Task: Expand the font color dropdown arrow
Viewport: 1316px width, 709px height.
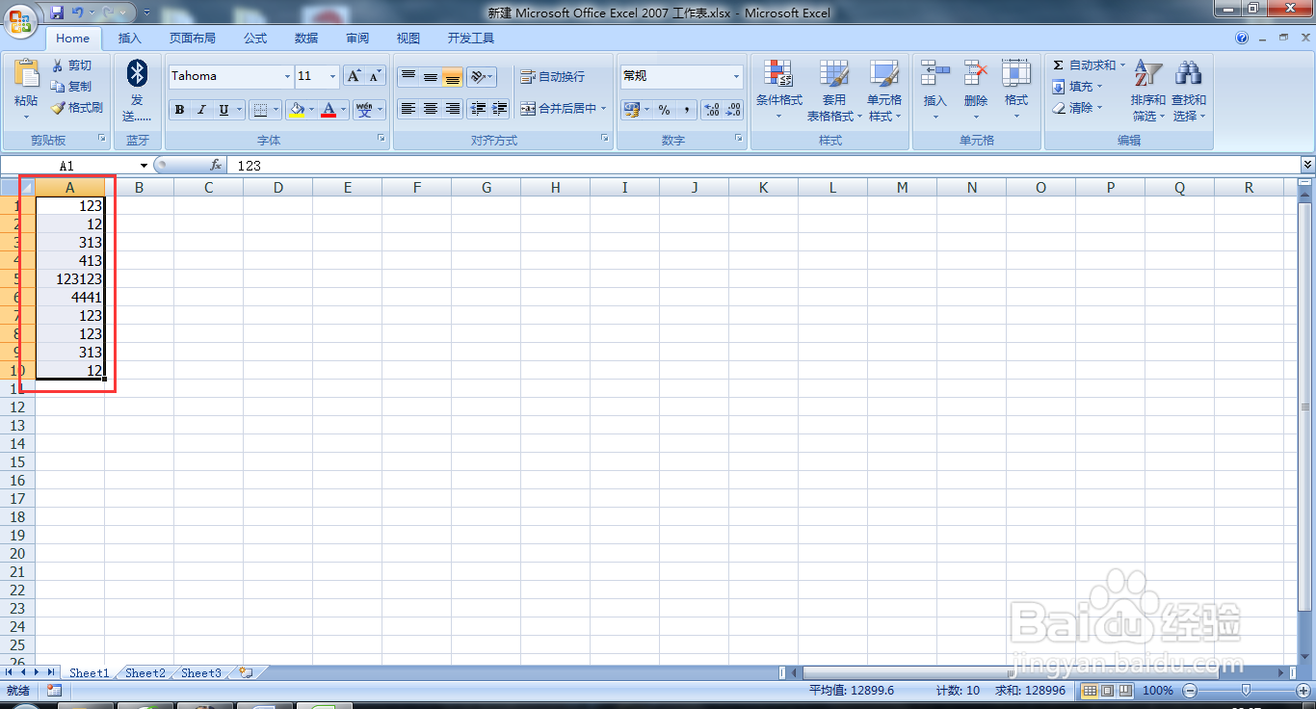Action: coord(345,110)
